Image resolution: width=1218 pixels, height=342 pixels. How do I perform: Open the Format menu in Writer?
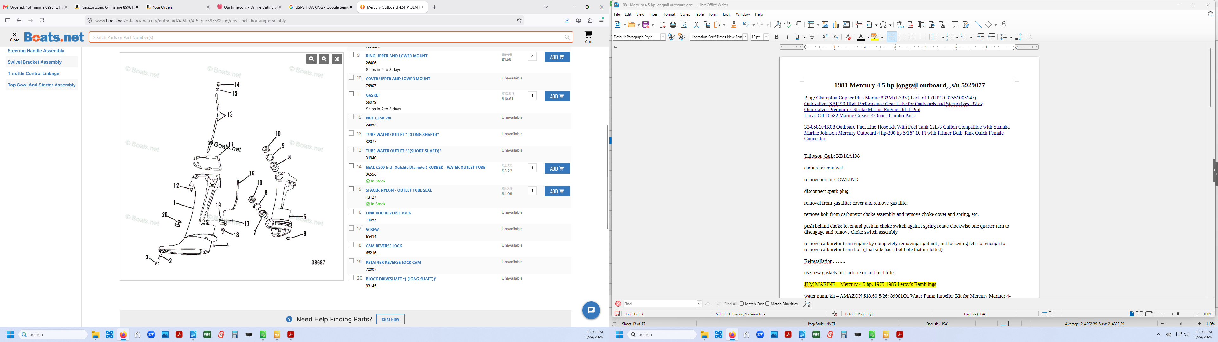click(x=669, y=14)
